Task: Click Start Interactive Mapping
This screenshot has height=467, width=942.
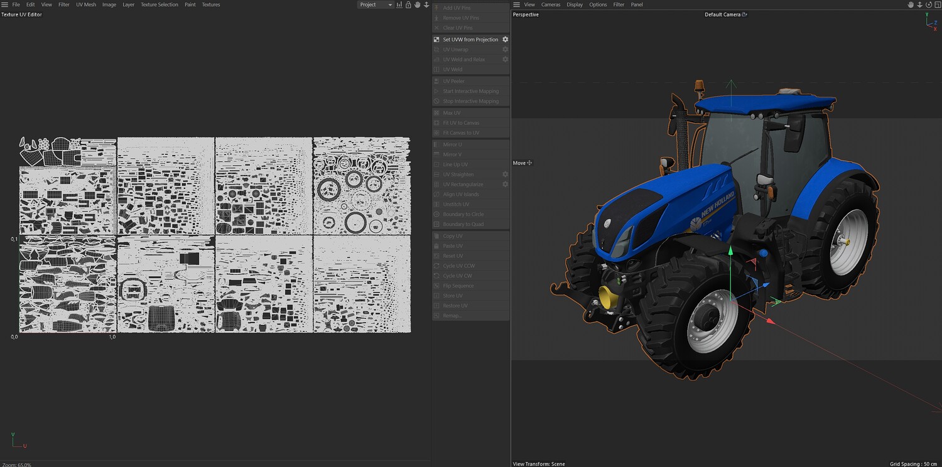Action: click(x=471, y=91)
